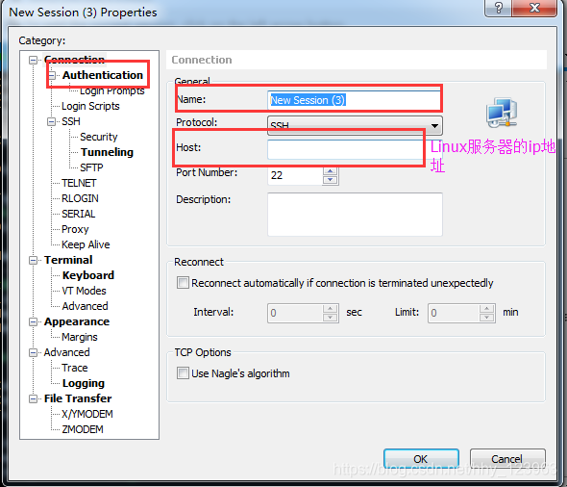Enable automatic reconnect checkbox
The image size is (567, 487).
183,283
